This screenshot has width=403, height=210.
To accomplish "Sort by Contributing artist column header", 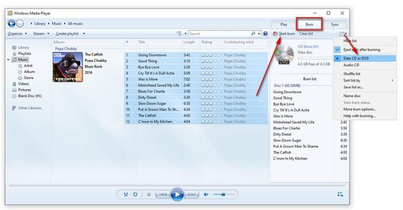I will (239, 42).
